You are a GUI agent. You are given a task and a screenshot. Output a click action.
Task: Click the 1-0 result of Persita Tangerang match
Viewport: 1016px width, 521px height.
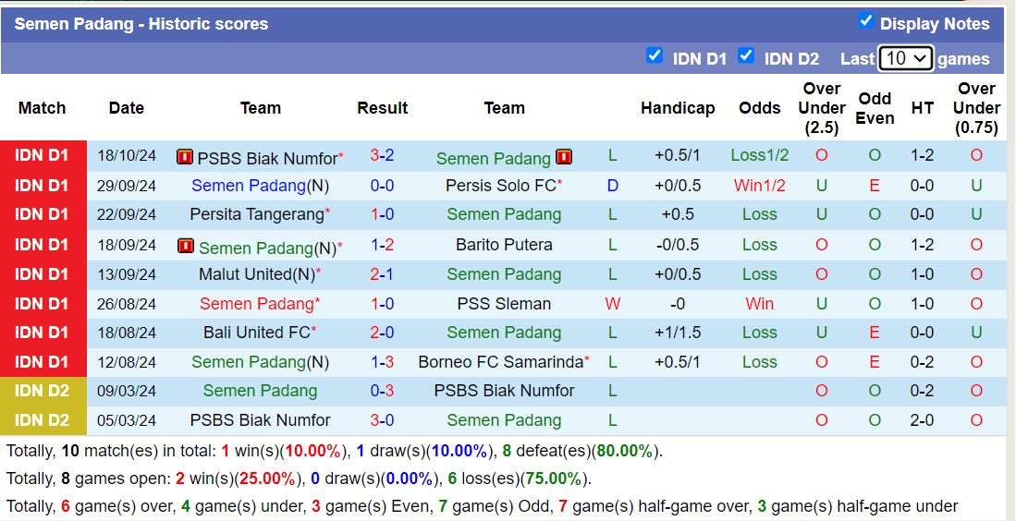[383, 214]
